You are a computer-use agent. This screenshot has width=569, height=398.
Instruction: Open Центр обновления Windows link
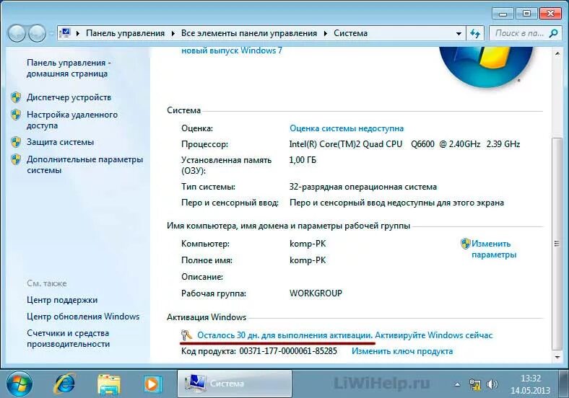coord(83,317)
